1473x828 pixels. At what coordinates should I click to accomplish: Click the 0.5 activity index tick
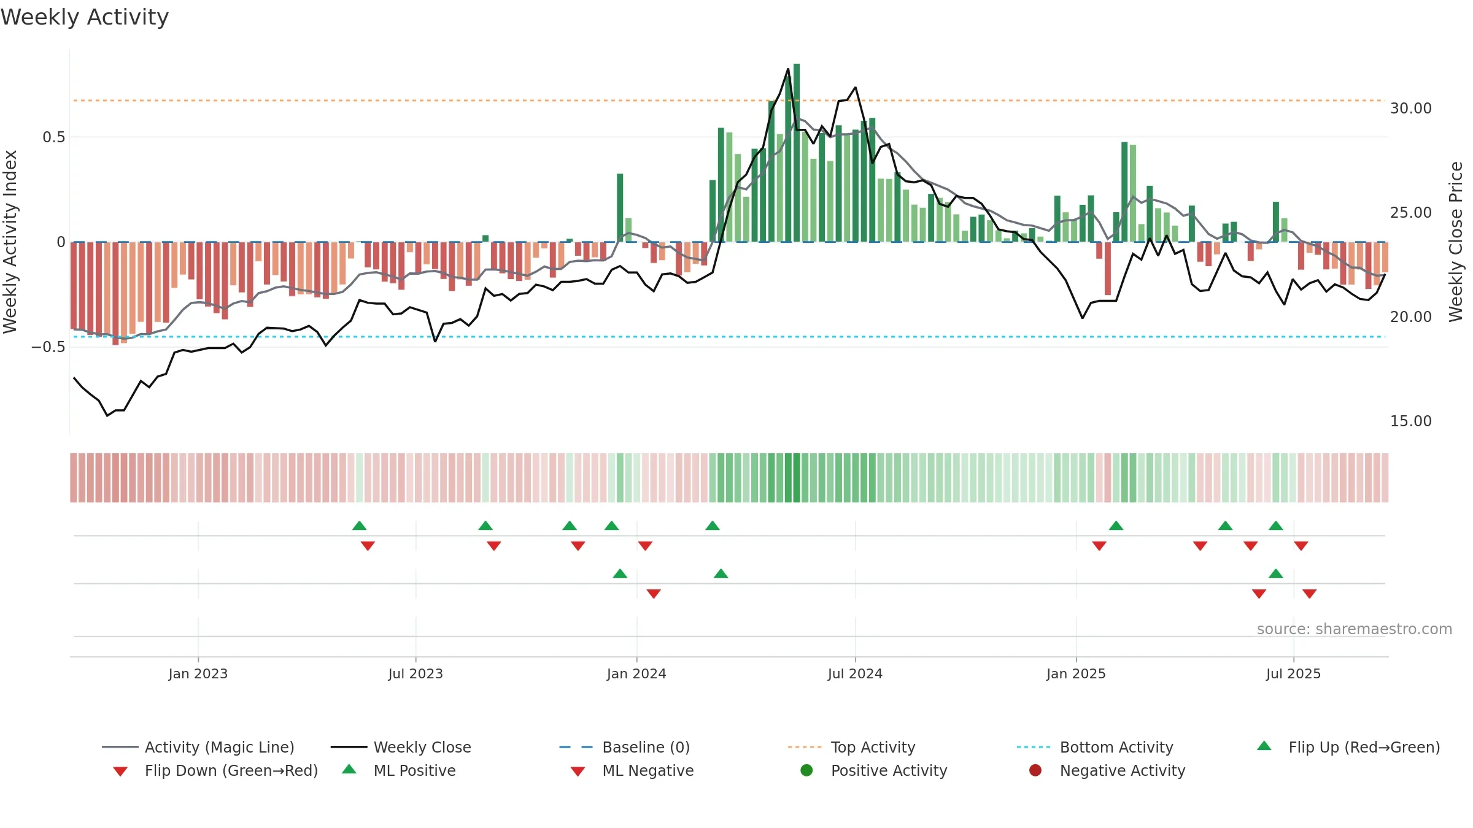click(54, 137)
